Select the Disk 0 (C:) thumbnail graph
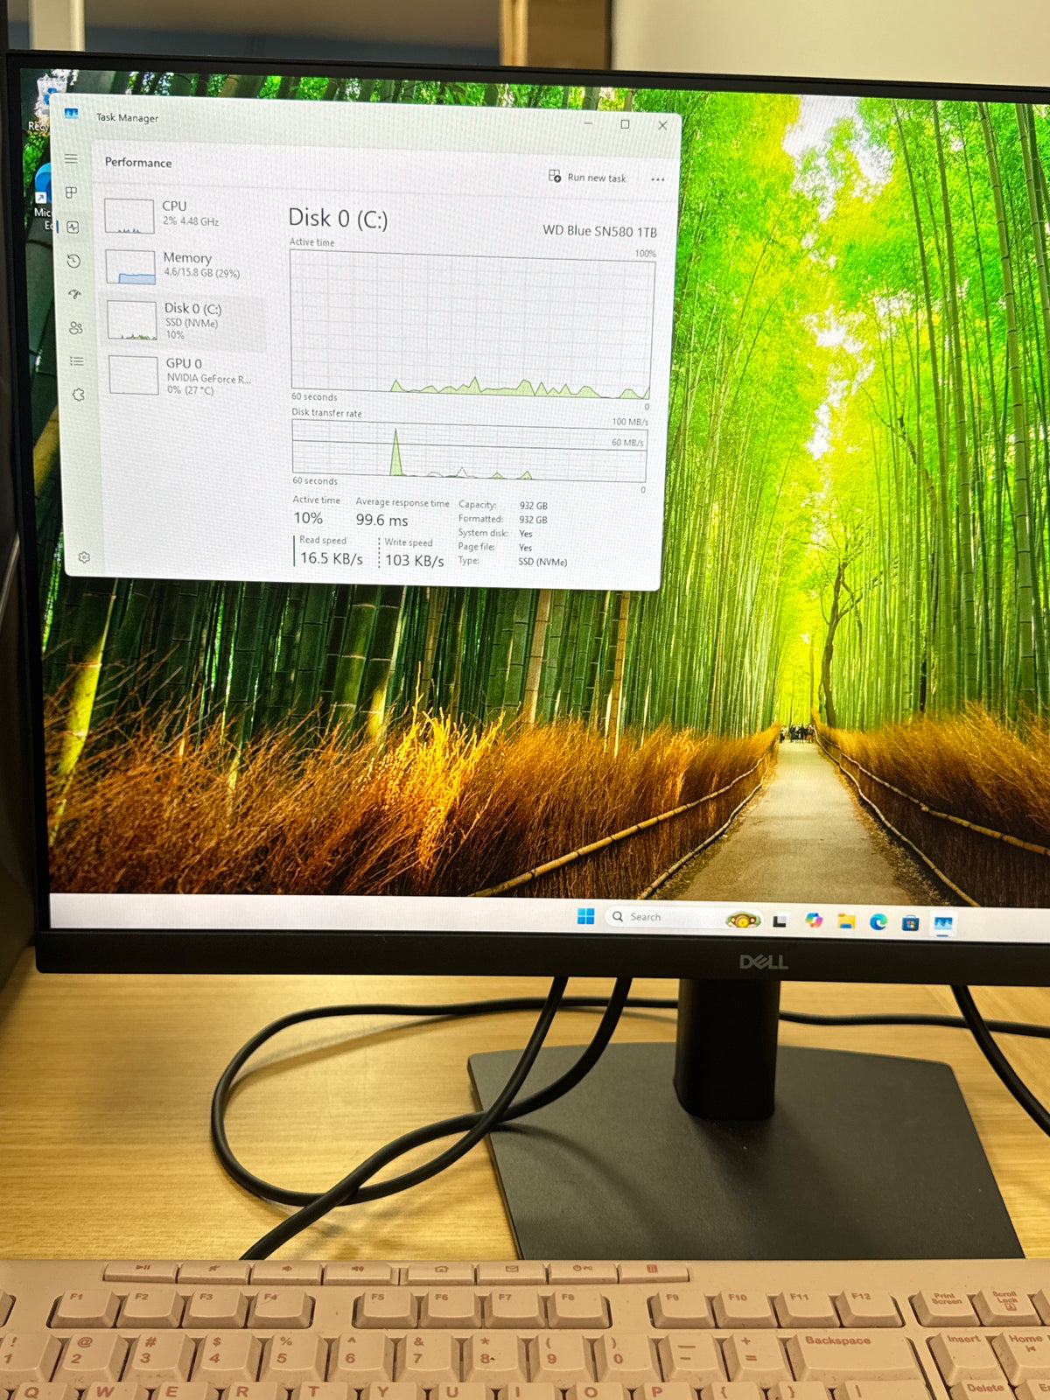Viewport: 1050px width, 1400px height. click(132, 320)
